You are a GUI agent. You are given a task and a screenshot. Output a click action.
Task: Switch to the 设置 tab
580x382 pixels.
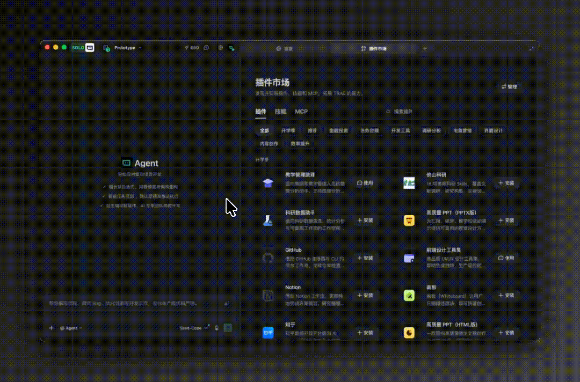coord(285,48)
